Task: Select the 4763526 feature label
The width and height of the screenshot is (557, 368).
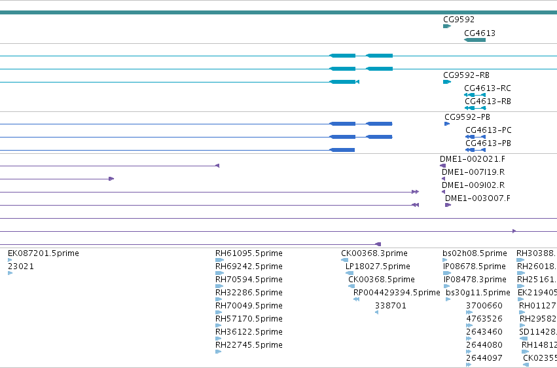Action: 484,319
